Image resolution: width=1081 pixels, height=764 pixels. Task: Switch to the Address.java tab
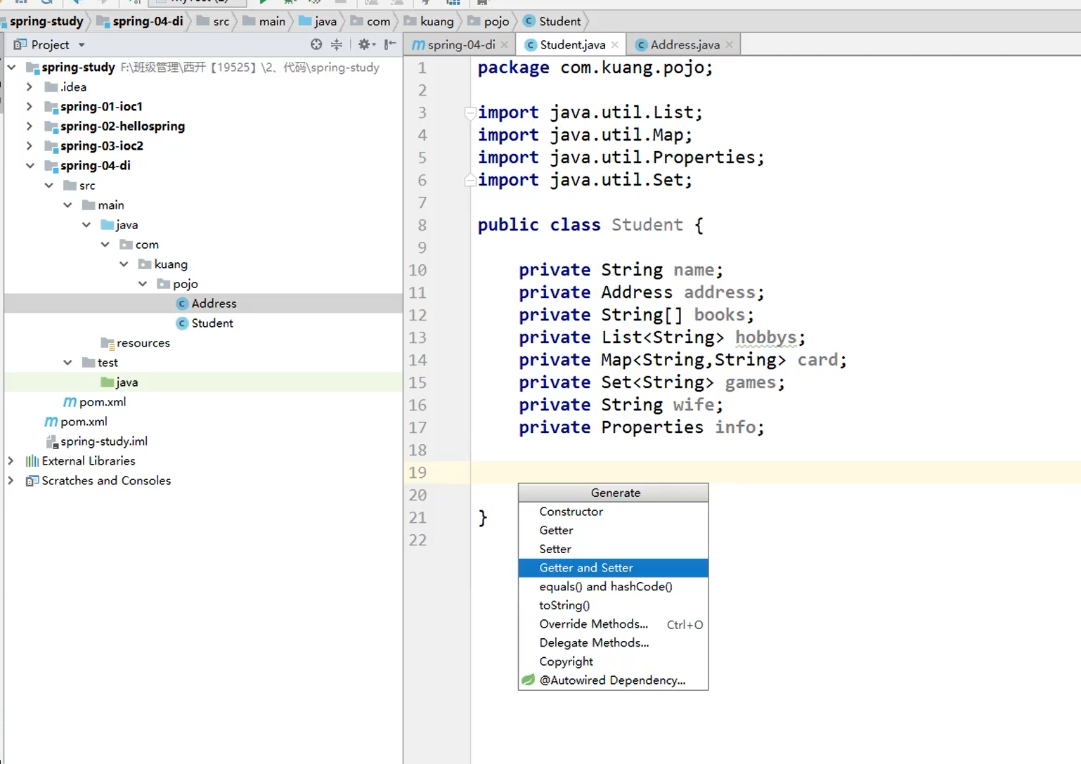pos(685,45)
